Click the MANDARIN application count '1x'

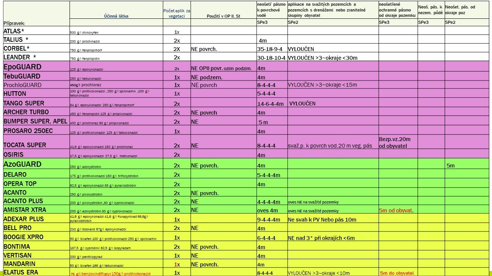pos(177,264)
